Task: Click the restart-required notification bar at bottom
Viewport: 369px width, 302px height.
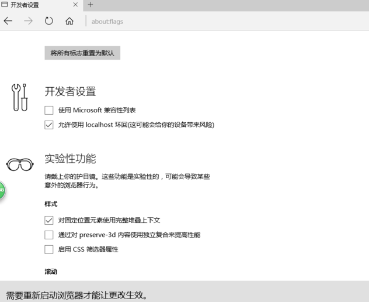Action: pos(184,294)
